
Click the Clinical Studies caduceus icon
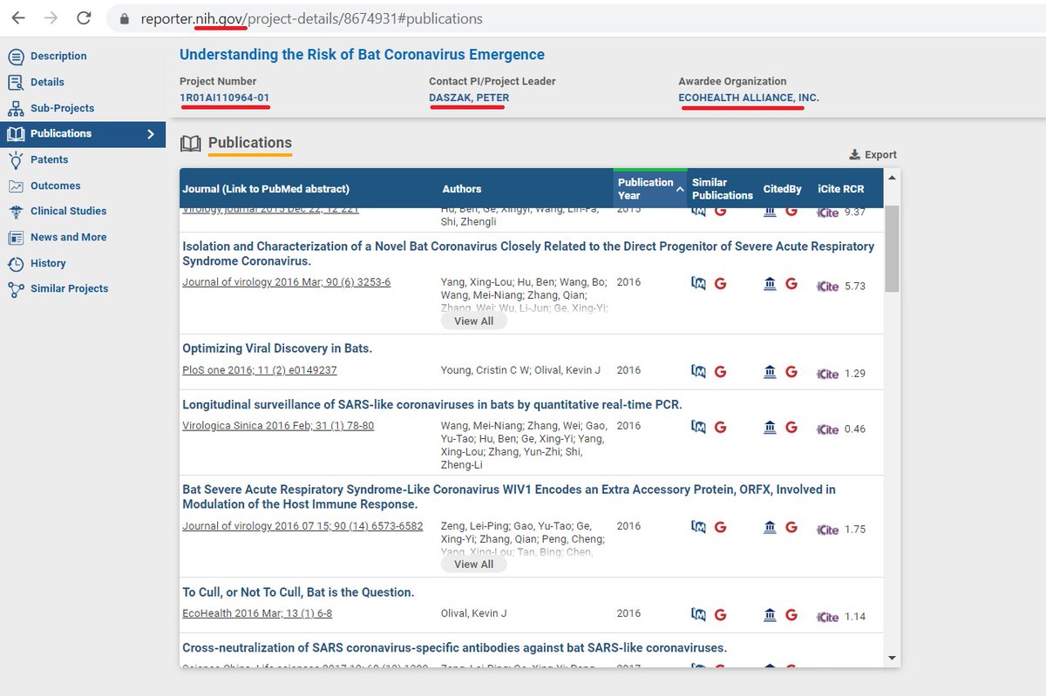[16, 212]
